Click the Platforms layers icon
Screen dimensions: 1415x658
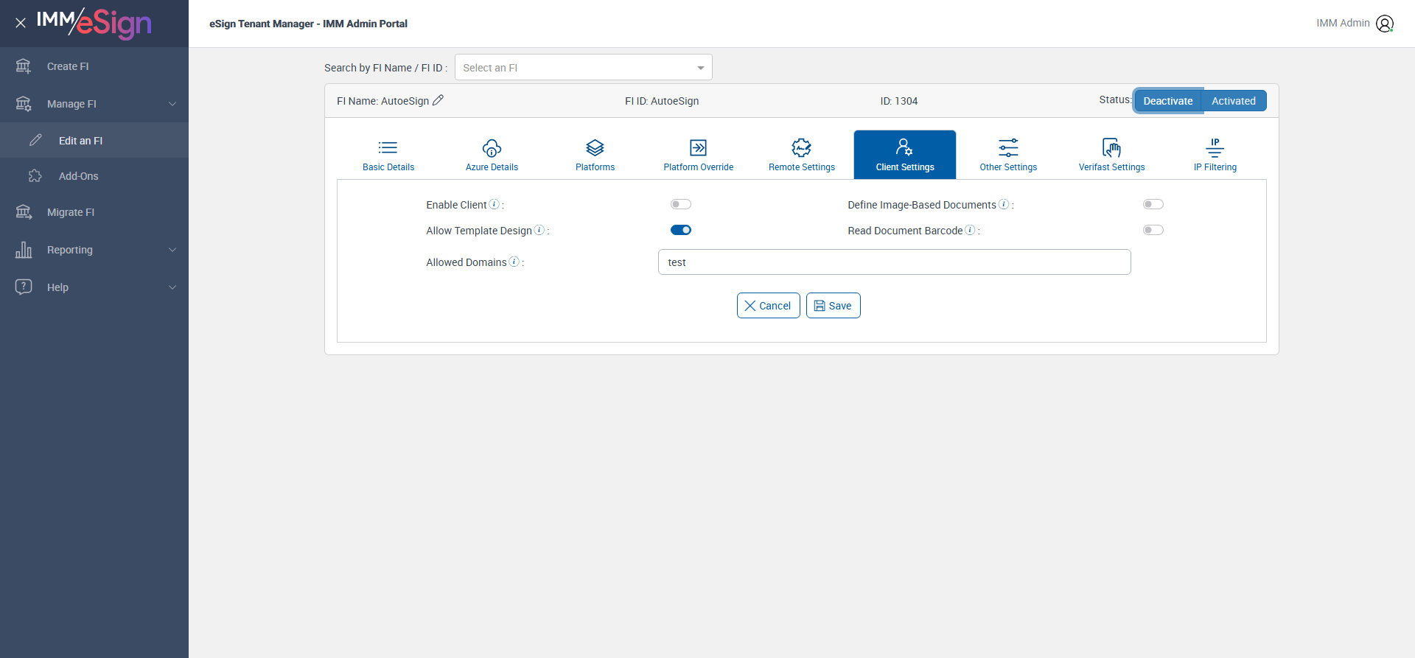click(595, 148)
